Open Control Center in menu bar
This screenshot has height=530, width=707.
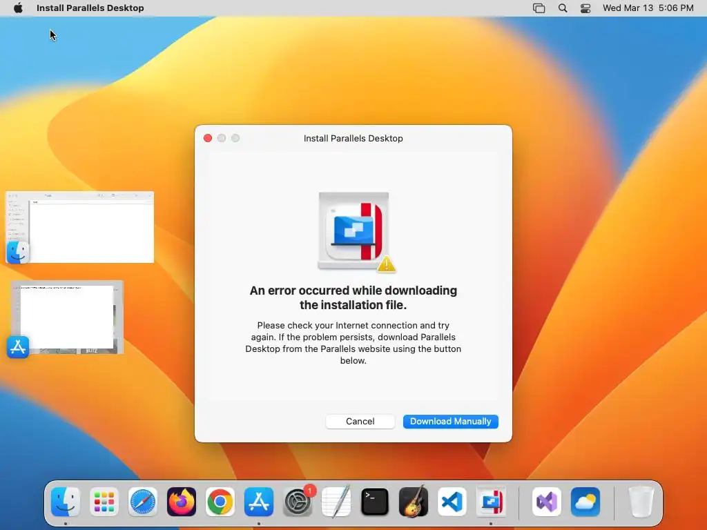click(x=585, y=8)
